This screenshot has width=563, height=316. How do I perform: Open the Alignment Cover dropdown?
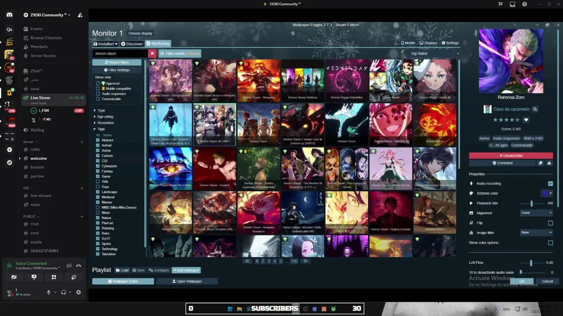pyautogui.click(x=536, y=213)
